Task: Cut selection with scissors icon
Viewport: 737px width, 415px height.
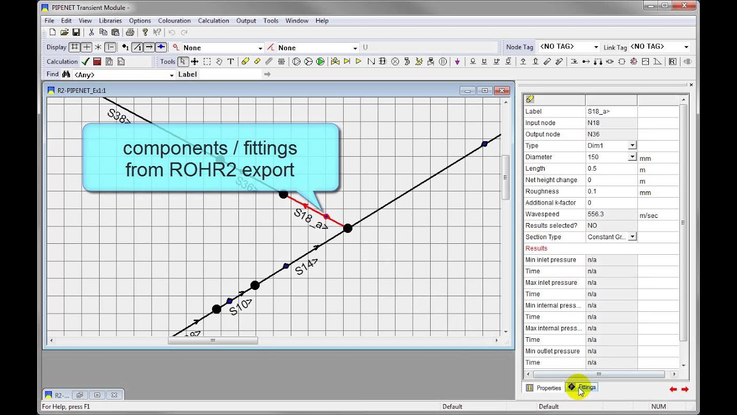Action: [91, 32]
